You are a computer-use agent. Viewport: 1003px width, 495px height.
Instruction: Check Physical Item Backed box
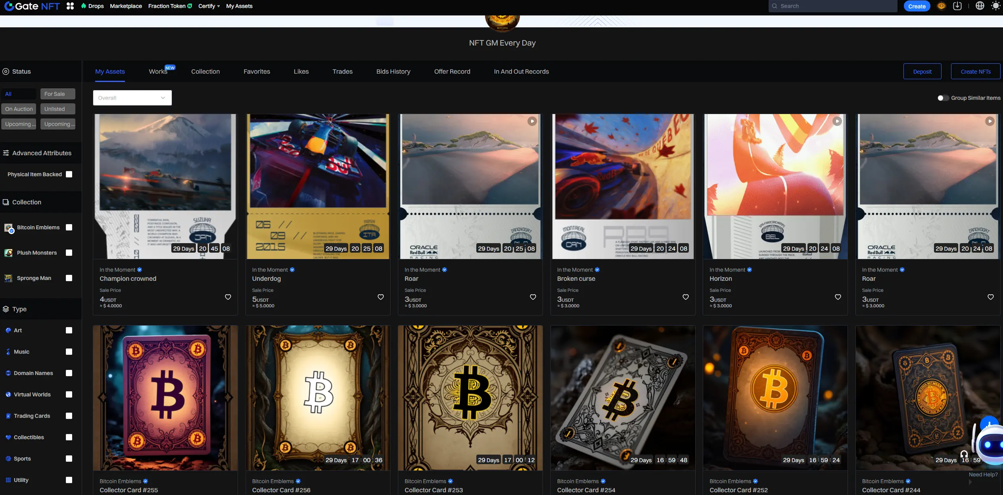pyautogui.click(x=69, y=174)
